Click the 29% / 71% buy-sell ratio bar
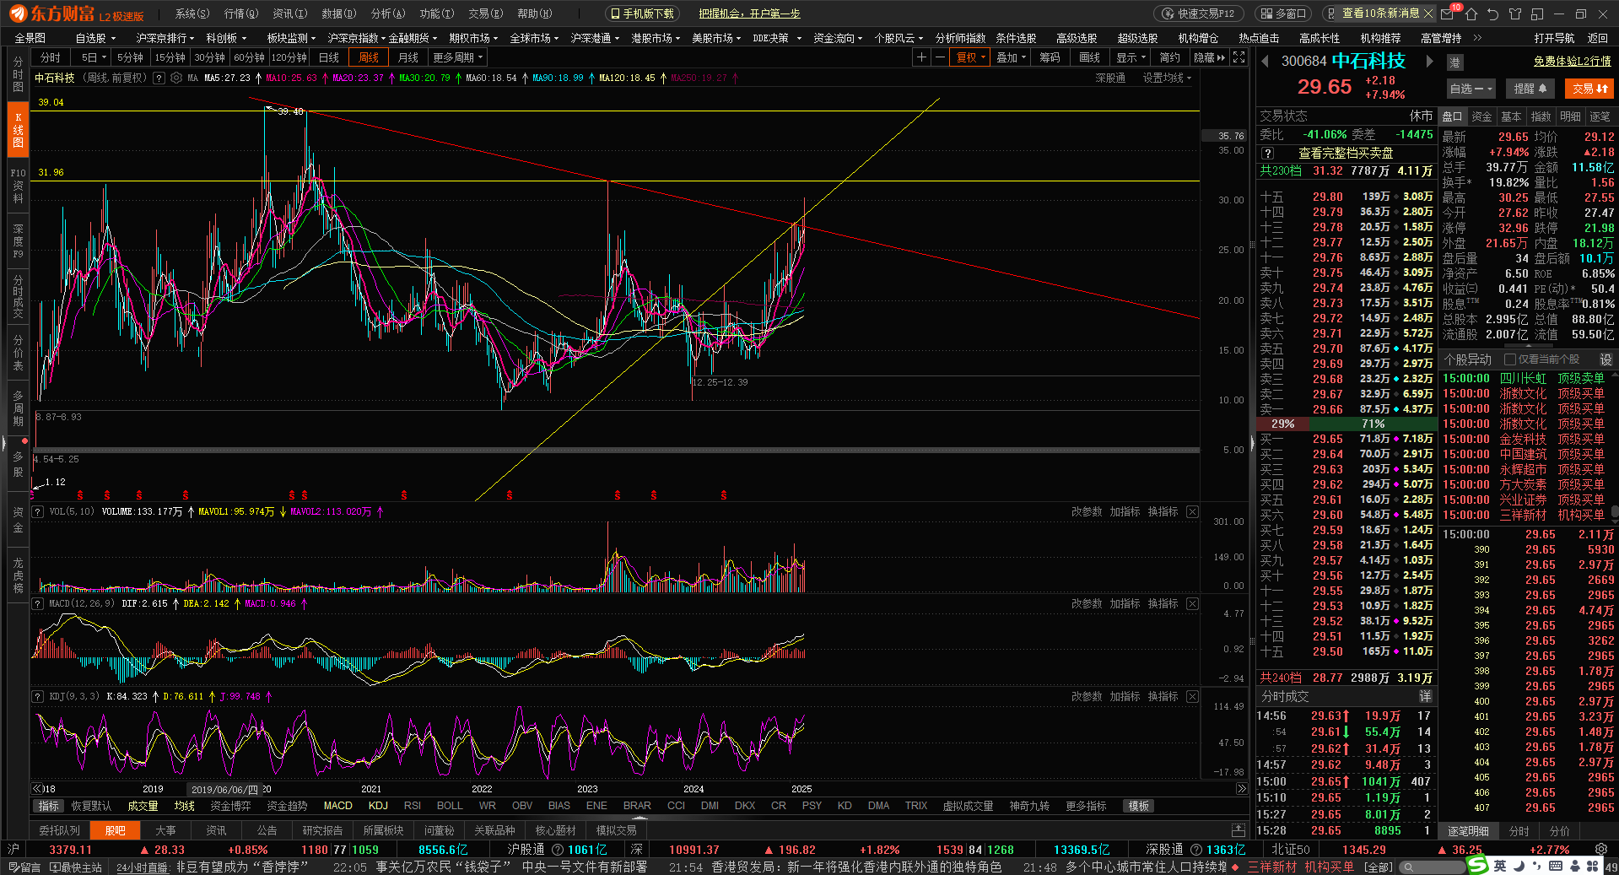This screenshot has height=875, width=1619. [1346, 424]
